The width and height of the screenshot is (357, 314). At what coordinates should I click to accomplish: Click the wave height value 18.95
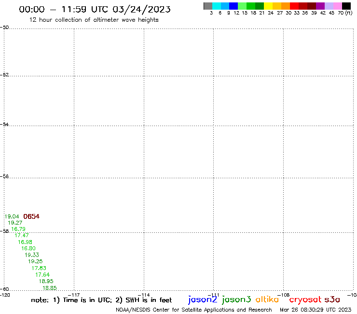click(x=46, y=281)
